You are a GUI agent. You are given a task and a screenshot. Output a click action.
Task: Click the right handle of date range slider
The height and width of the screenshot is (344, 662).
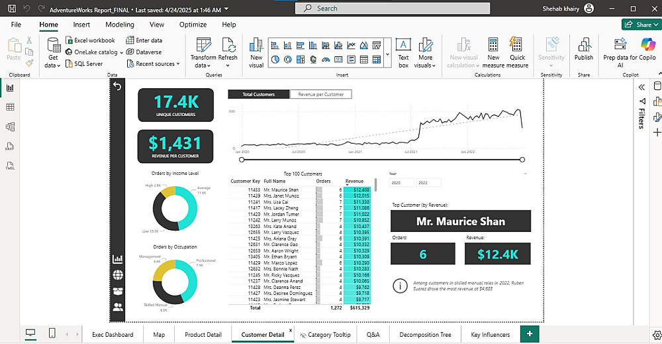coord(522,160)
